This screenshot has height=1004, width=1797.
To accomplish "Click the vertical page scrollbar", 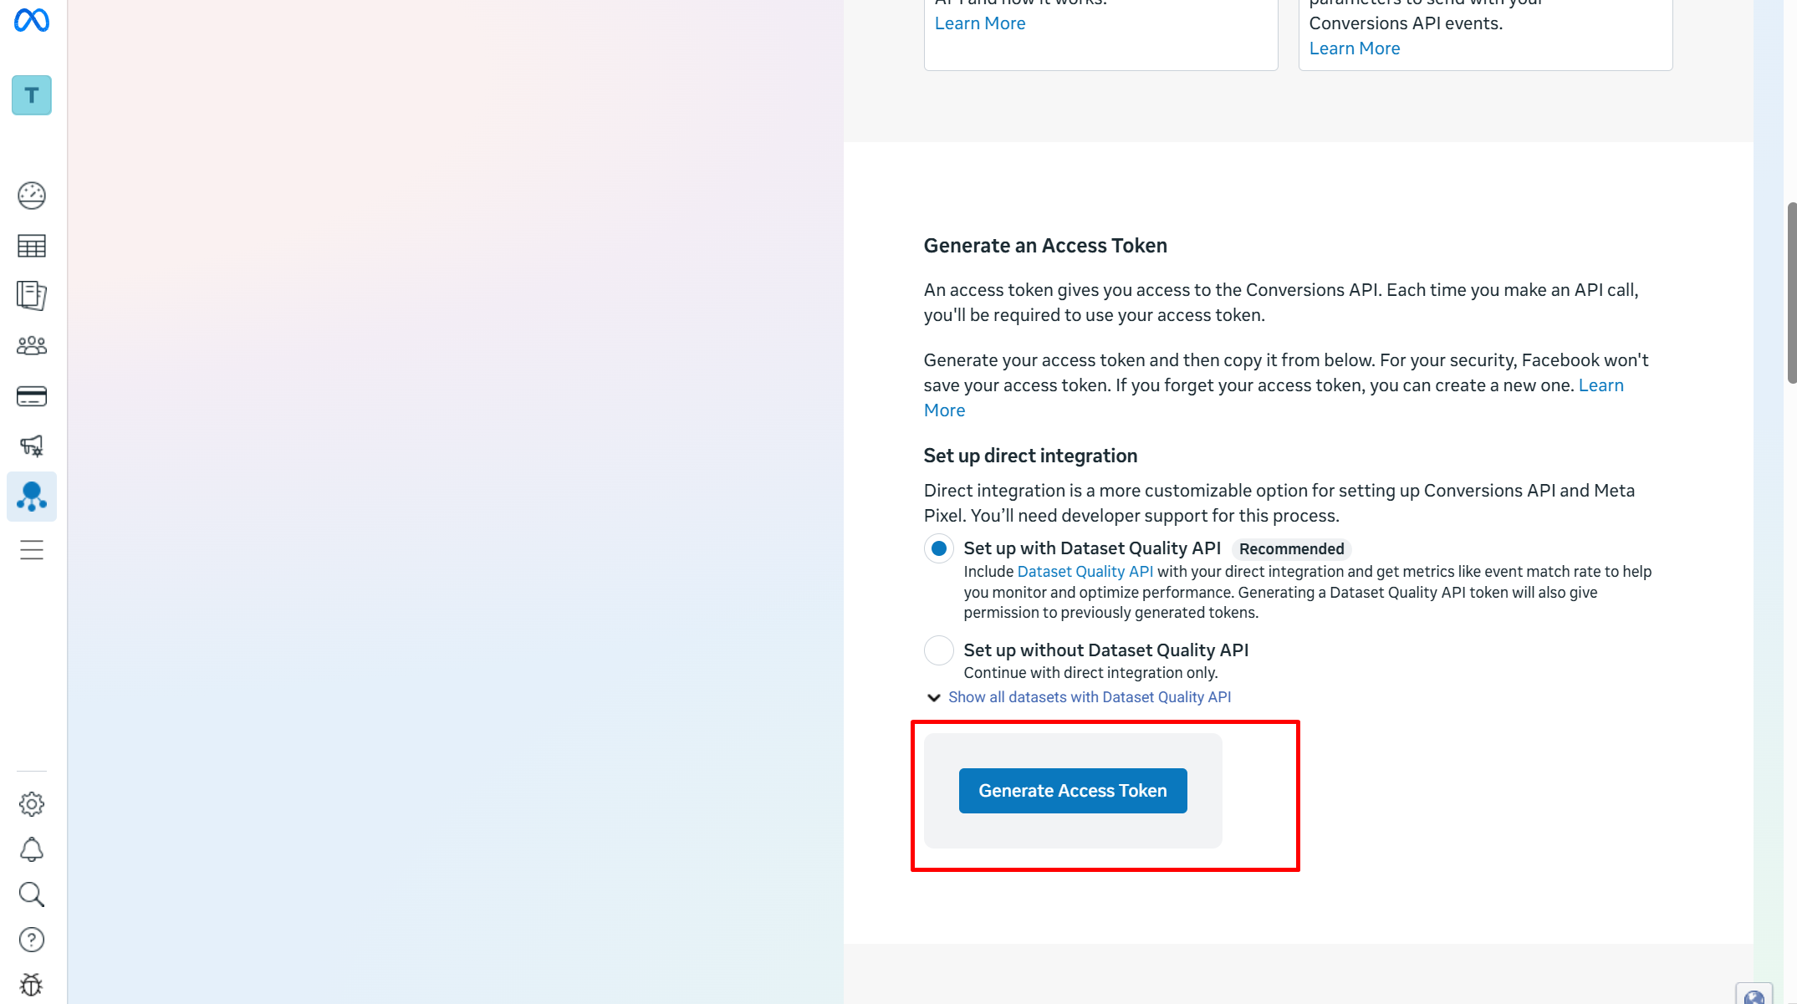I will click(x=1791, y=293).
